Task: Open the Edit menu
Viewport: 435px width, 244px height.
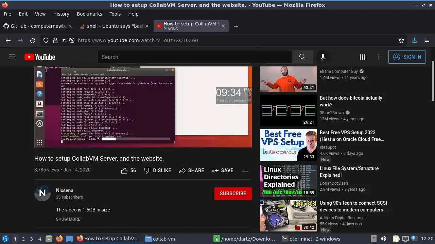Action: pyautogui.click(x=23, y=14)
